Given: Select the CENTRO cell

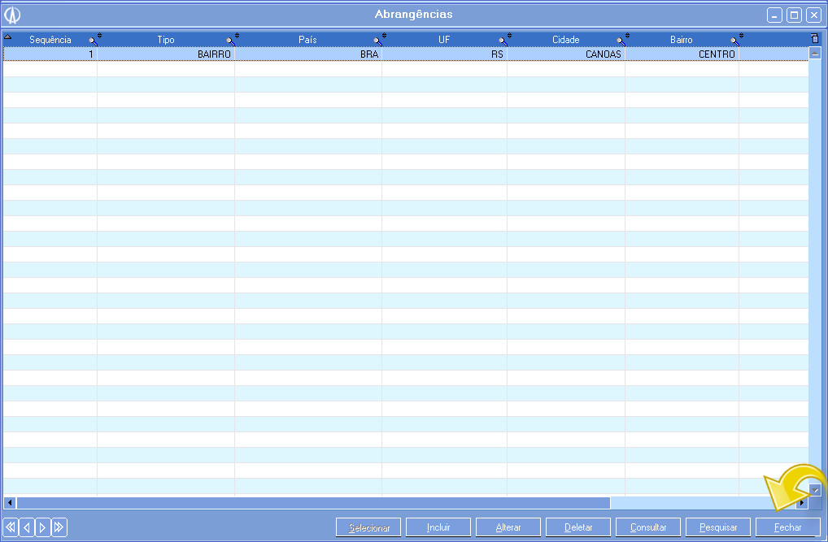Looking at the screenshot, I should [x=682, y=54].
